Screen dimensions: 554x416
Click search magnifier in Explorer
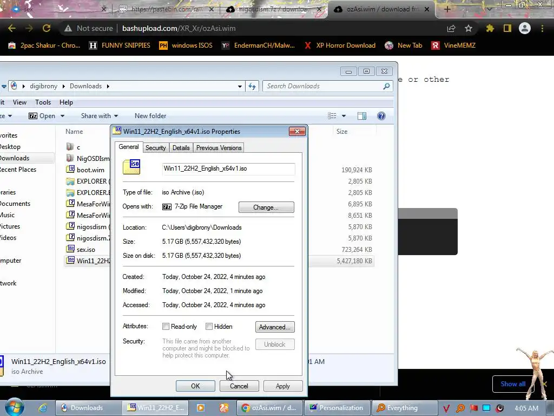click(x=386, y=86)
